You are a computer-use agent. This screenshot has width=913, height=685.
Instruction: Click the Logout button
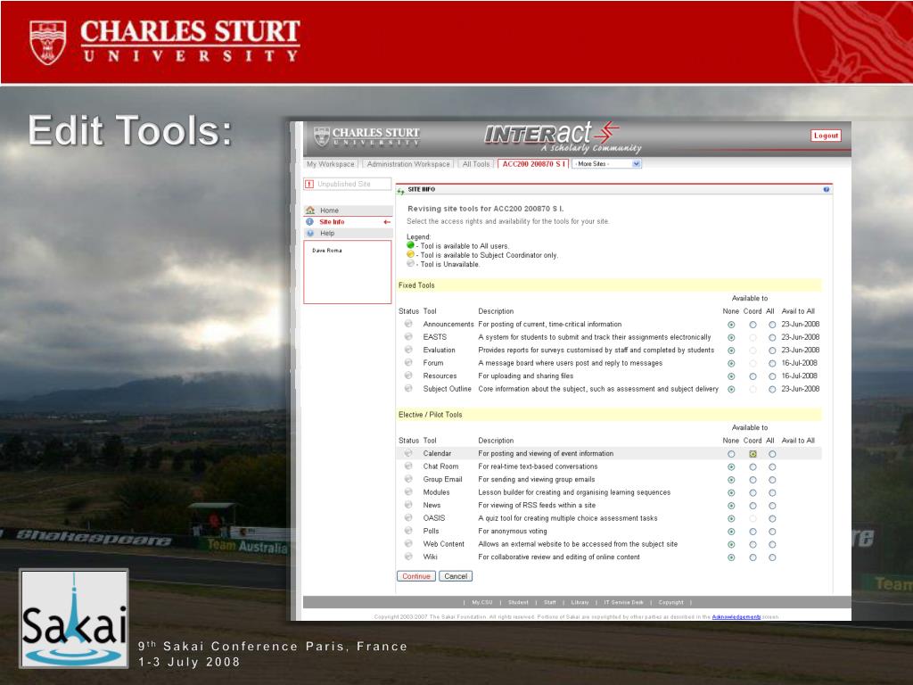click(x=826, y=136)
